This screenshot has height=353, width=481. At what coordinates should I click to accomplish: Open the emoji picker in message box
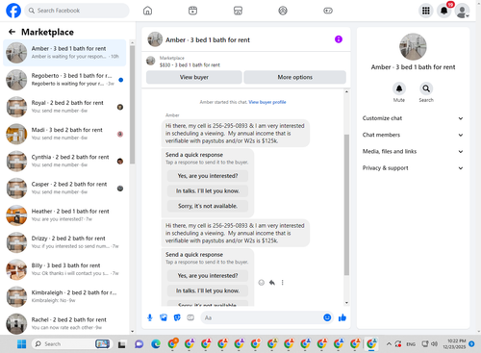point(327,317)
